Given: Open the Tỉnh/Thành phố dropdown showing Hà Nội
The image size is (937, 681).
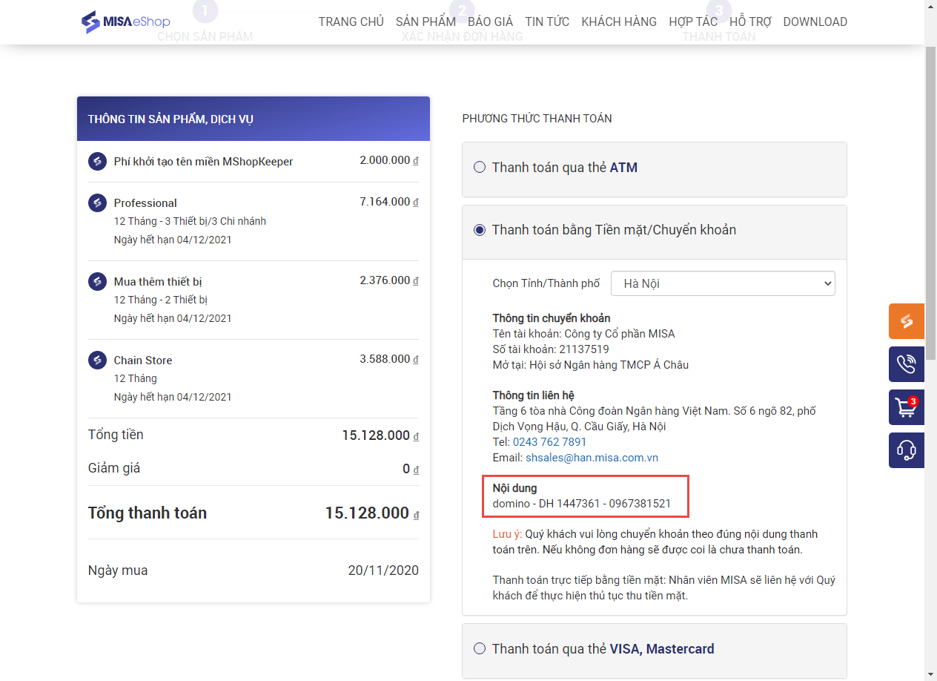Looking at the screenshot, I should pos(722,283).
